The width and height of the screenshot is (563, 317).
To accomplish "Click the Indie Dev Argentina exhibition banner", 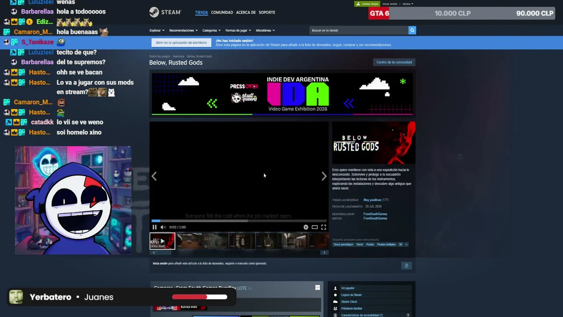I will pyautogui.click(x=282, y=94).
